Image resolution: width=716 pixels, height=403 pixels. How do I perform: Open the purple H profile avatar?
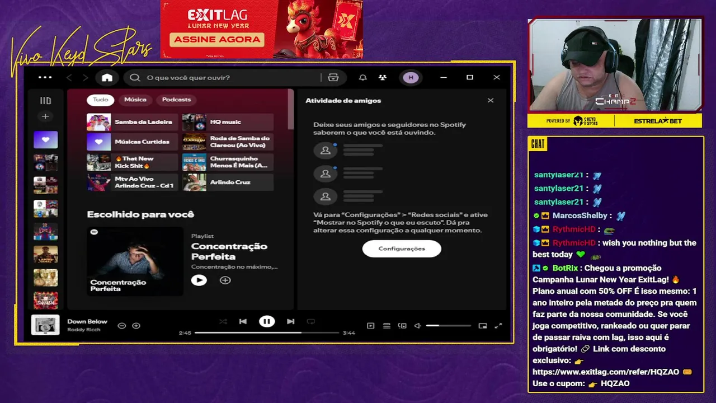411,77
